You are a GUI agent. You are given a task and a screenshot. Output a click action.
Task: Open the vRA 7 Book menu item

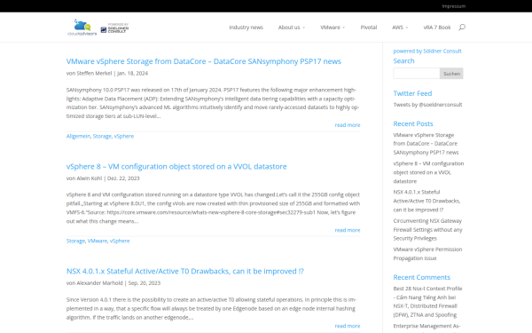pyautogui.click(x=437, y=28)
